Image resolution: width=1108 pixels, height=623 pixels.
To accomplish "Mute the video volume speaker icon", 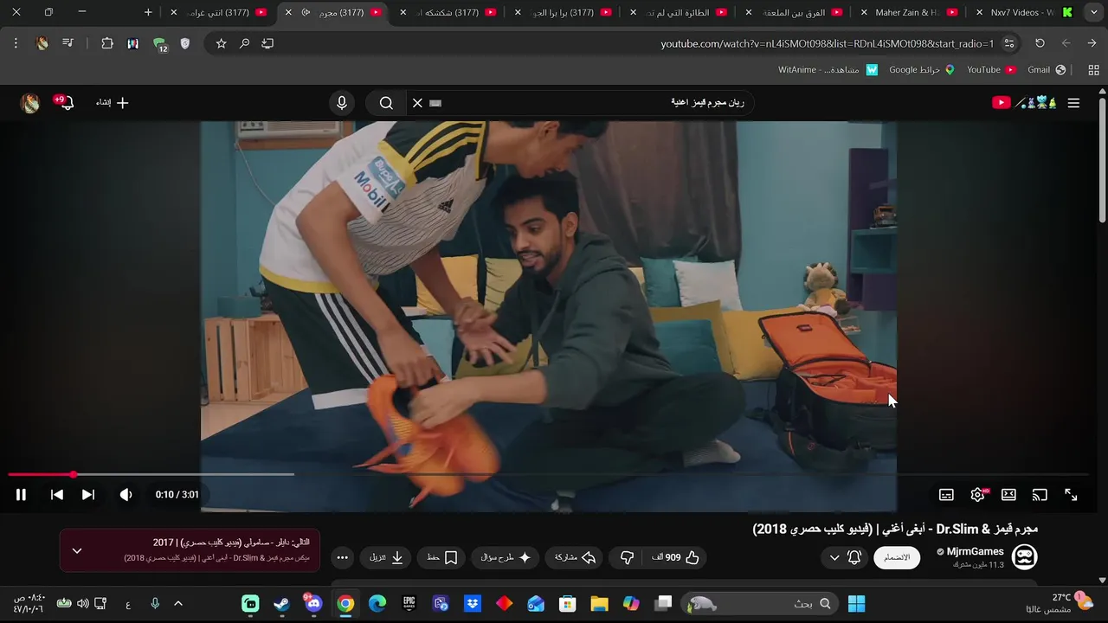I will coord(126,495).
